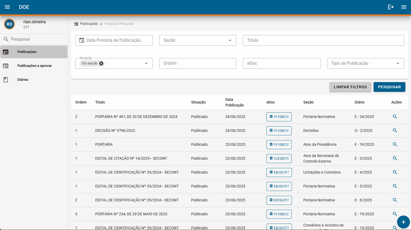Screen dimensions: 411x230
Task: Open Diários in the sidebar
Action: [34, 80]
